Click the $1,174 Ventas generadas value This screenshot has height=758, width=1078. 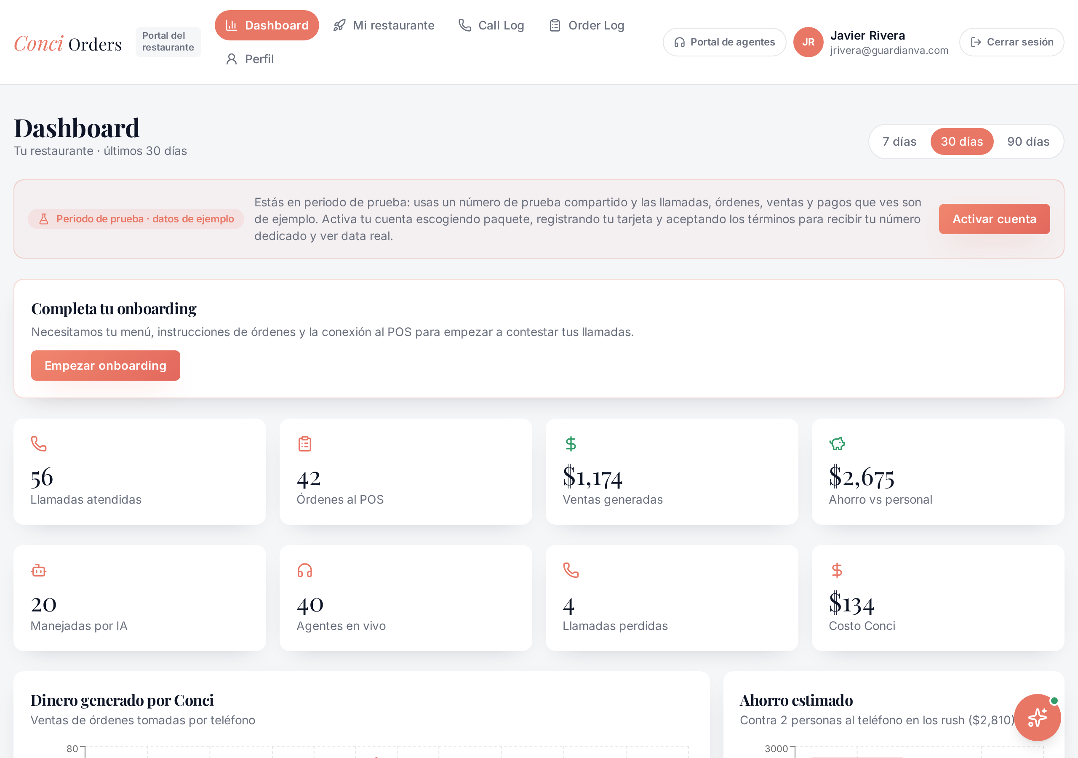tap(592, 477)
